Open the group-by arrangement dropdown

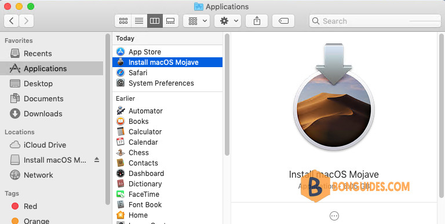pos(196,21)
